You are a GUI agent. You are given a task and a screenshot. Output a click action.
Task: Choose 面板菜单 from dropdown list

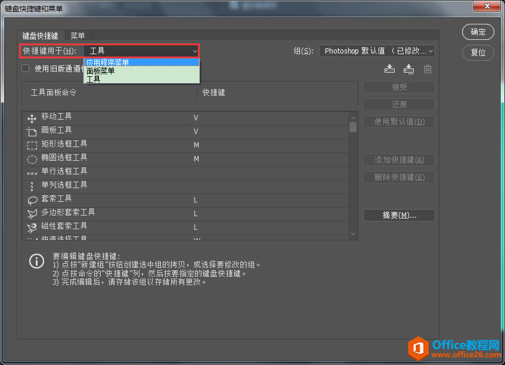pyautogui.click(x=141, y=71)
